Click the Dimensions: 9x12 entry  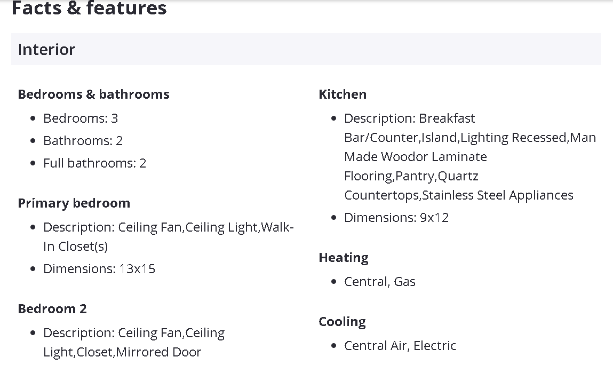(396, 218)
